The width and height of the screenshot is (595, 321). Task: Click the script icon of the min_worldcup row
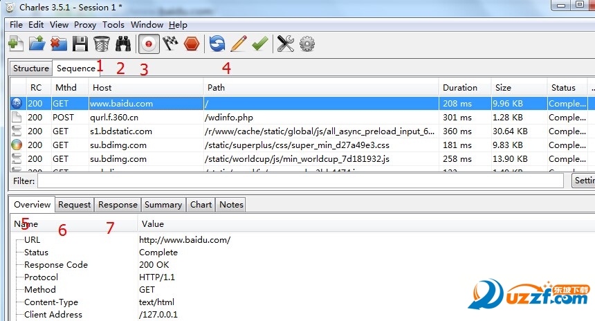pyautogui.click(x=17, y=158)
